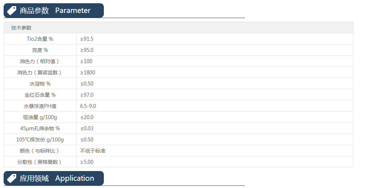The height and width of the screenshot is (188, 366).
Task: Click the ≥91.5 value cell
Action: [87, 39]
